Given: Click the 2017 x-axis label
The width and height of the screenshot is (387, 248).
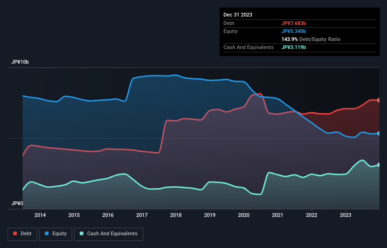Looking at the screenshot, I should [142, 215].
